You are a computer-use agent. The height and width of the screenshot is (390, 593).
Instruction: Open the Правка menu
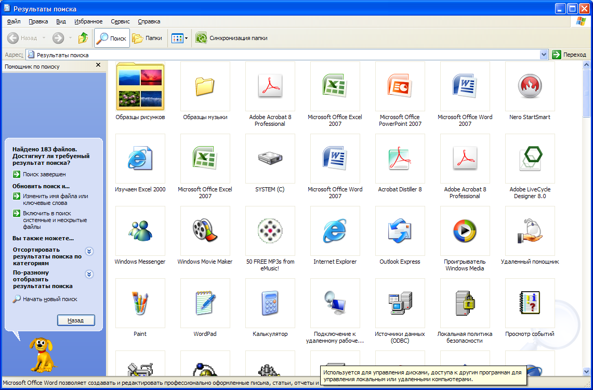point(38,21)
